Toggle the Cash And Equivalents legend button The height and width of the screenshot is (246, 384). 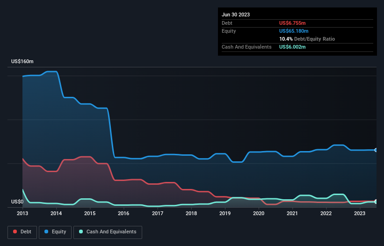108,232
